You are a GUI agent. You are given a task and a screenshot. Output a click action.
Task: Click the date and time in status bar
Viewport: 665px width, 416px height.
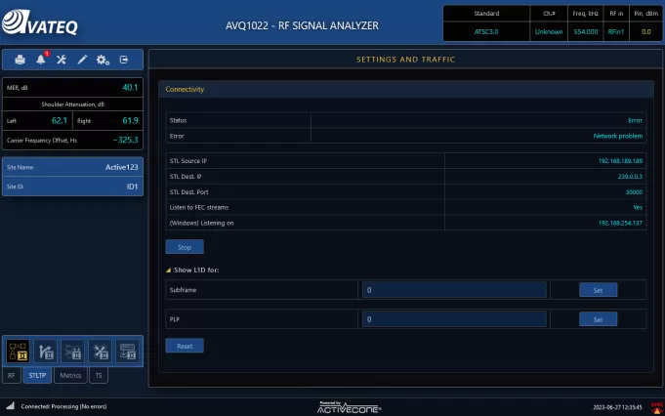pyautogui.click(x=617, y=407)
